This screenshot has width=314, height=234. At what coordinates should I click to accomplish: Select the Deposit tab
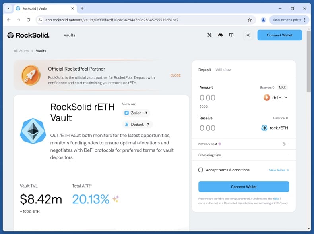[x=205, y=70]
